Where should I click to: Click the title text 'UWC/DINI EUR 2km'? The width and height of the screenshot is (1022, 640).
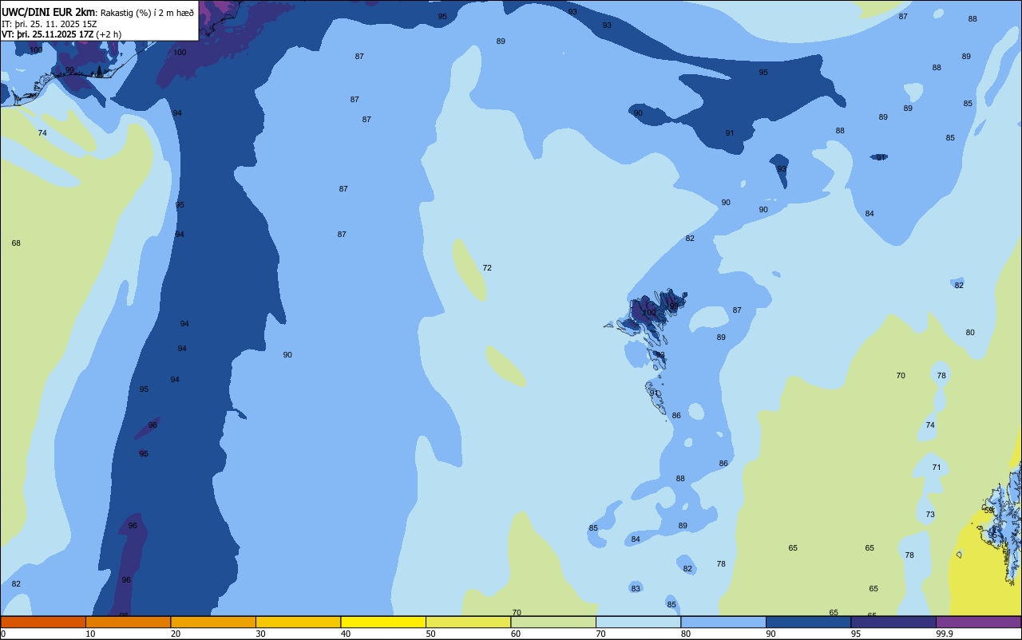pos(48,12)
